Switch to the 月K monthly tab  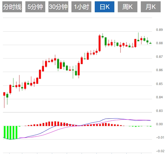point(151,7)
